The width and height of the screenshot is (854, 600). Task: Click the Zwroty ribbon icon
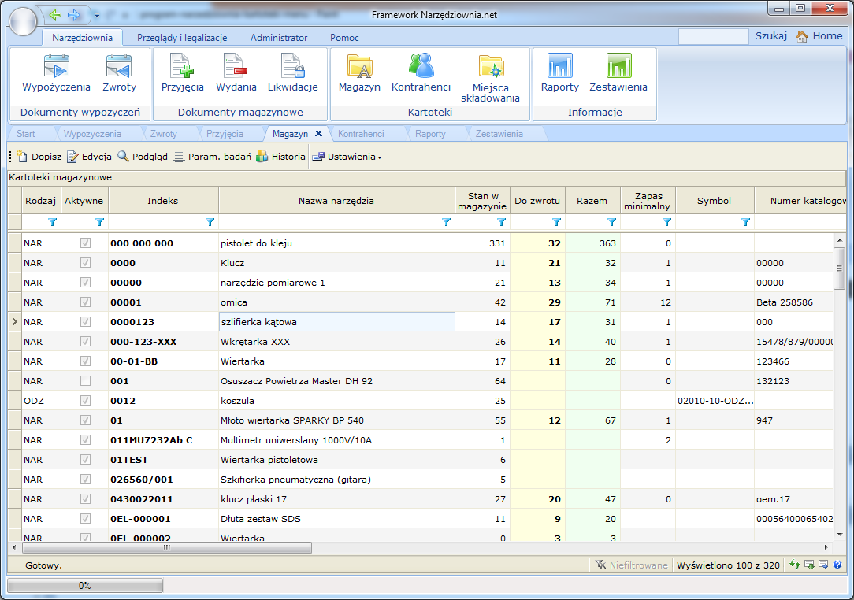click(119, 73)
